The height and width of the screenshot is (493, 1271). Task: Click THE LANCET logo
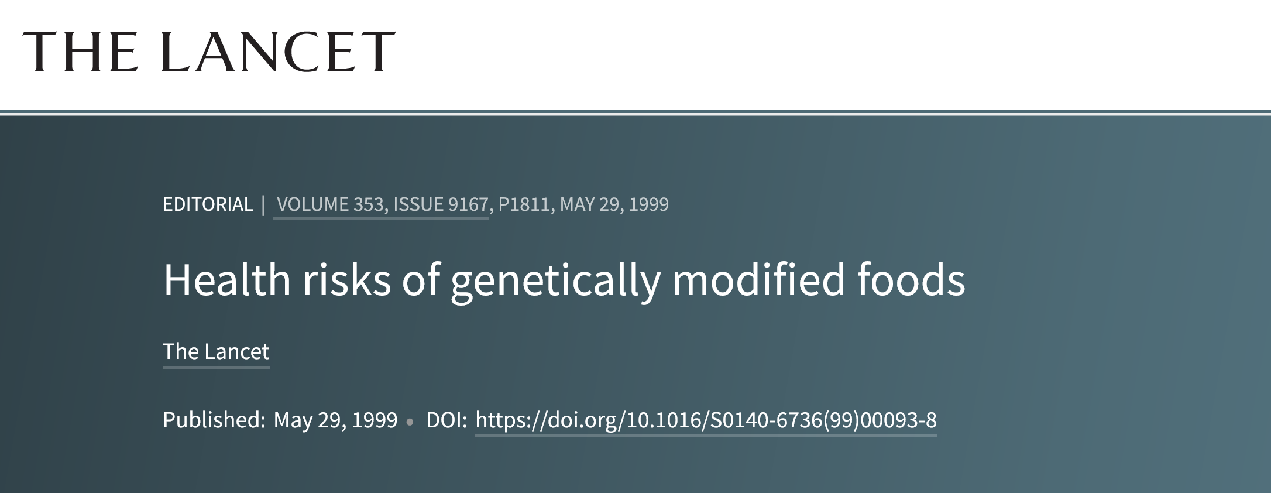tap(209, 52)
